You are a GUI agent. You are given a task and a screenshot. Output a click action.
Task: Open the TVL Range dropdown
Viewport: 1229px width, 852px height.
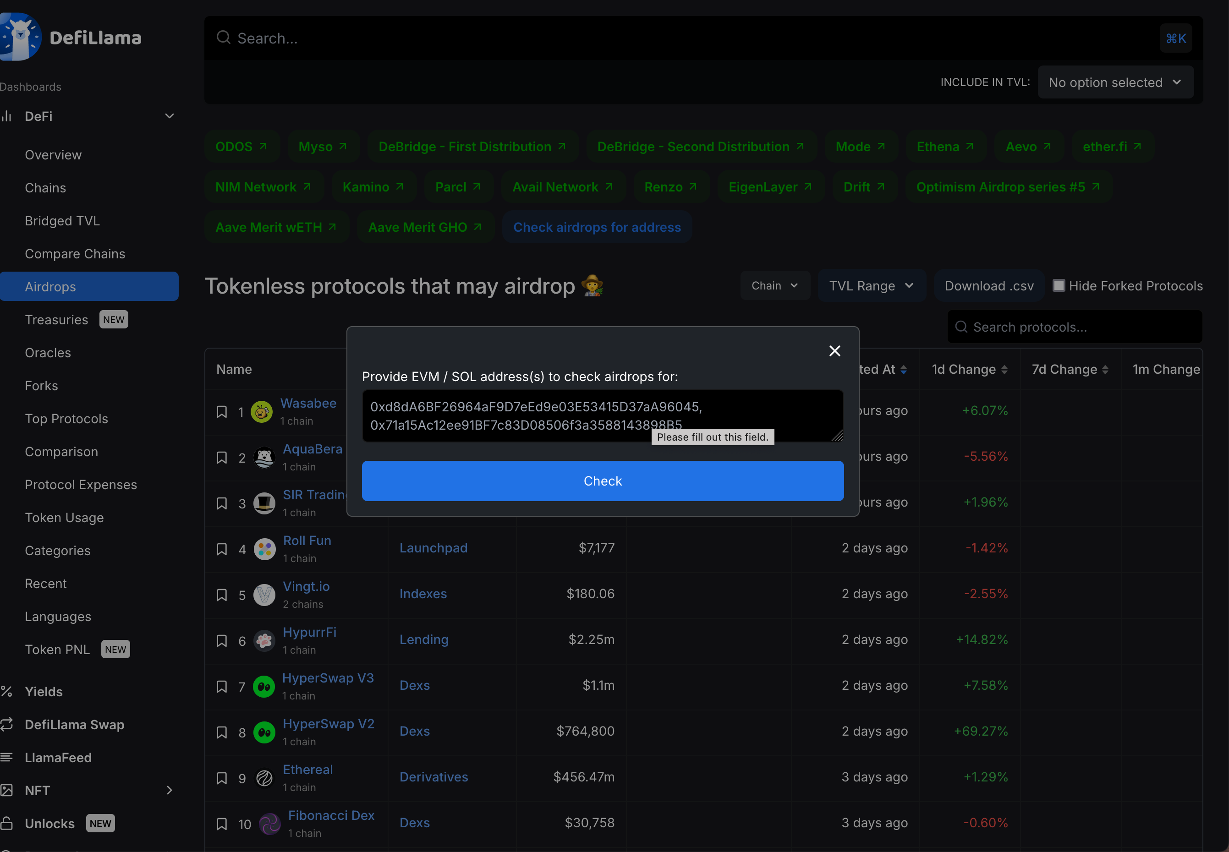tap(871, 285)
